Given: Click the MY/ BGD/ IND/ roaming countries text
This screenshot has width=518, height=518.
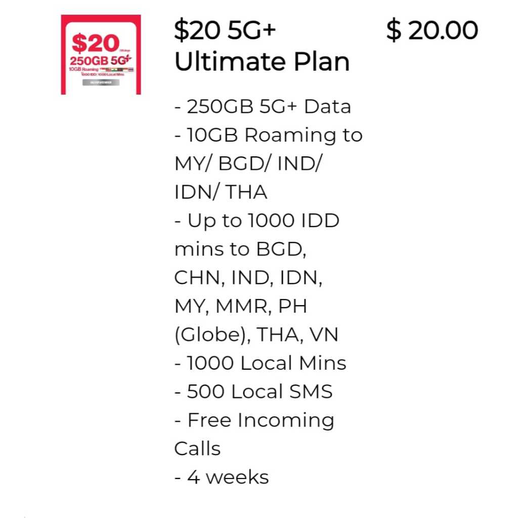Looking at the screenshot, I should (248, 164).
